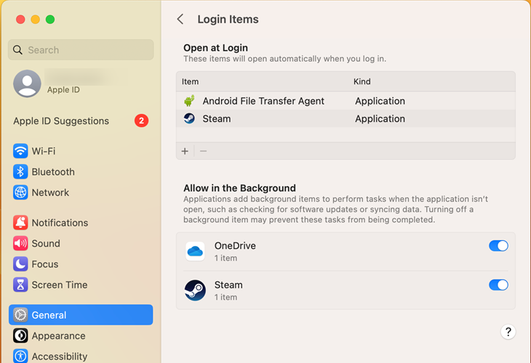
Task: Open Appearance settings icon
Action: click(20, 336)
